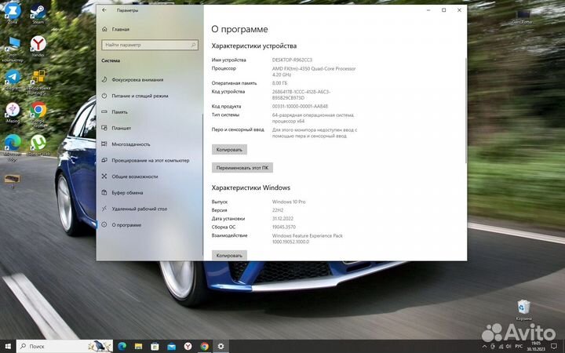Open Mail from the taskbar
Viewport: 565px width, 353px height.
pos(172,346)
